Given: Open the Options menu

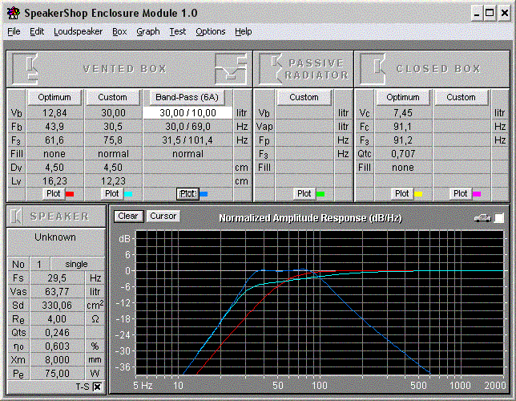Looking at the screenshot, I should coord(211,31).
